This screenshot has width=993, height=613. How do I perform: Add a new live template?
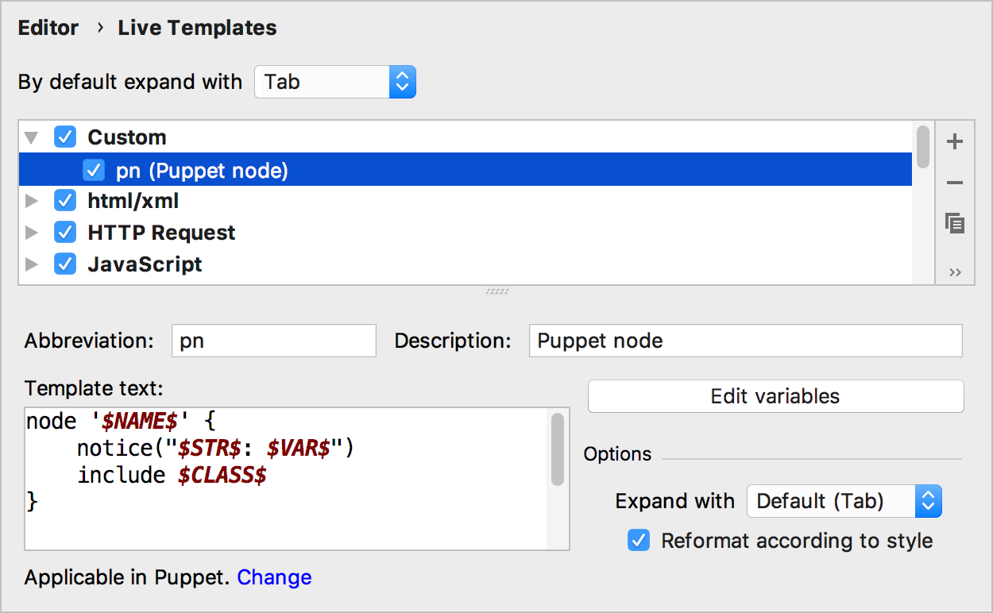[955, 141]
